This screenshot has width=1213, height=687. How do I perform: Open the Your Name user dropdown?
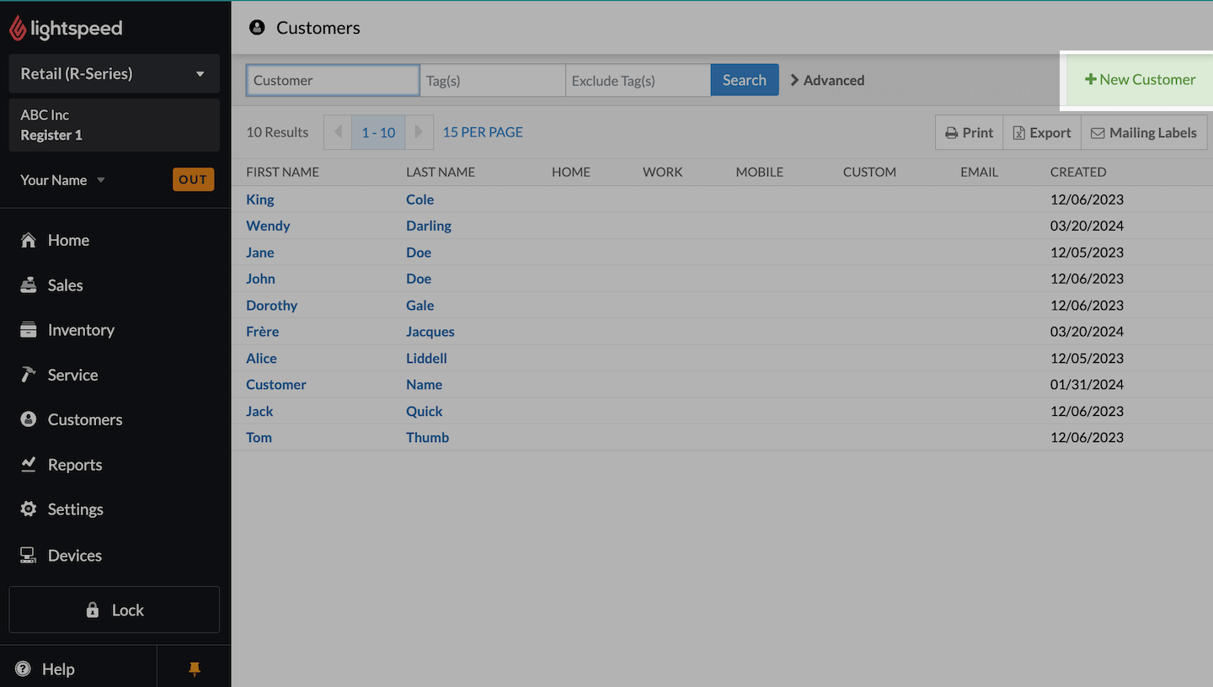[x=63, y=180]
